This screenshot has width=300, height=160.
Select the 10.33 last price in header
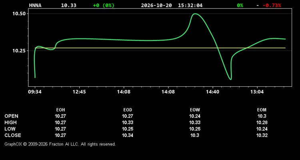69,5
